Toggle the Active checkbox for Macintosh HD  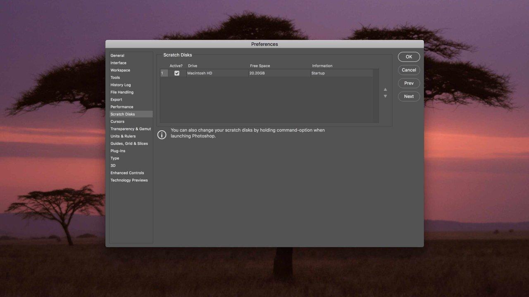click(x=177, y=73)
